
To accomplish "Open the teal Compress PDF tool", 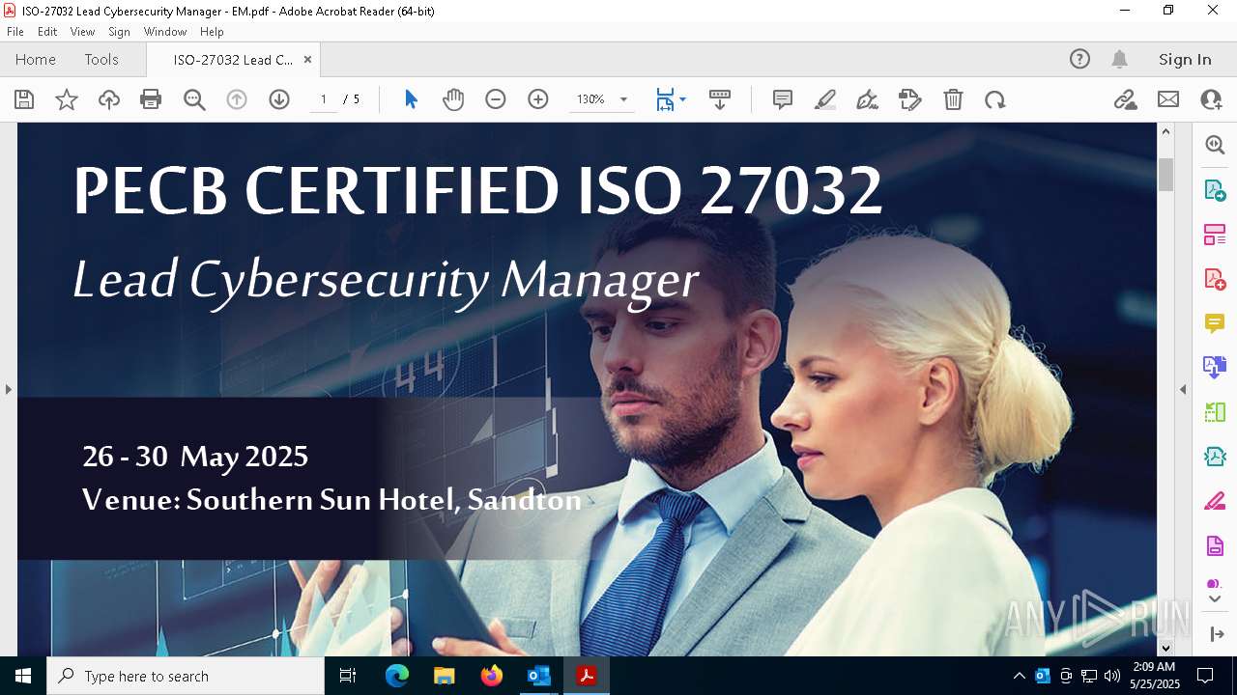I will click(1215, 457).
